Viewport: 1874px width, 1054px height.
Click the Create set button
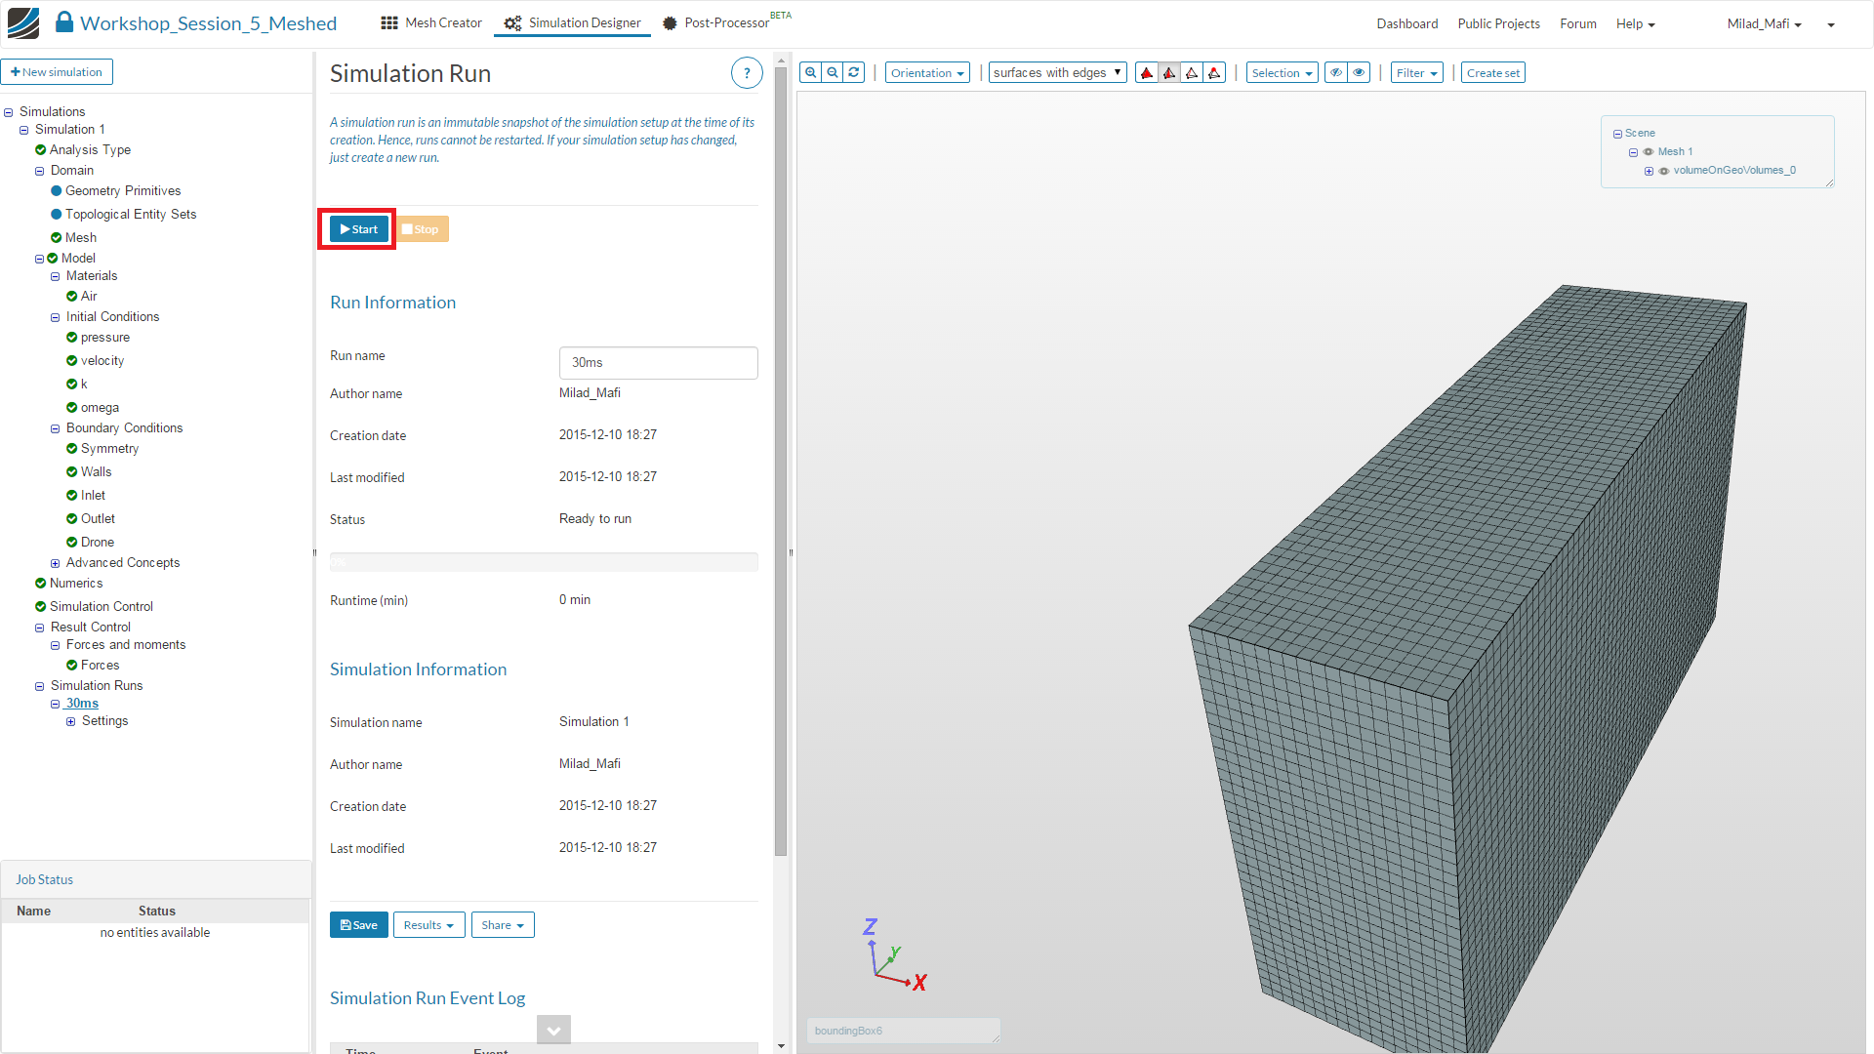(1492, 73)
